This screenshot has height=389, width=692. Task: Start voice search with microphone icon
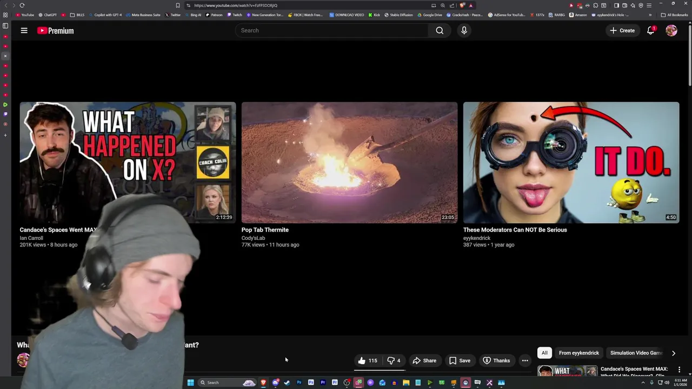click(x=464, y=31)
